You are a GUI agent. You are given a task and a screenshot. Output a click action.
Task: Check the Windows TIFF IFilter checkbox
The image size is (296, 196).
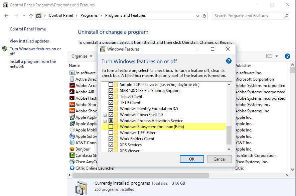[111, 133]
